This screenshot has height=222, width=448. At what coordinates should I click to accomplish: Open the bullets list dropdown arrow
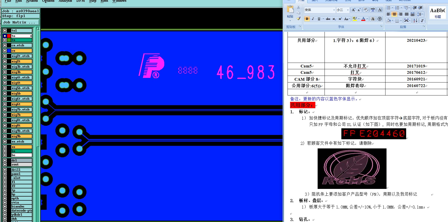(392, 8)
